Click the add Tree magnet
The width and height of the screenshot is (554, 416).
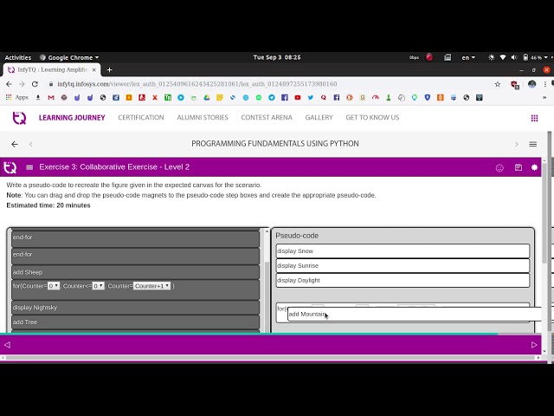coord(135,322)
